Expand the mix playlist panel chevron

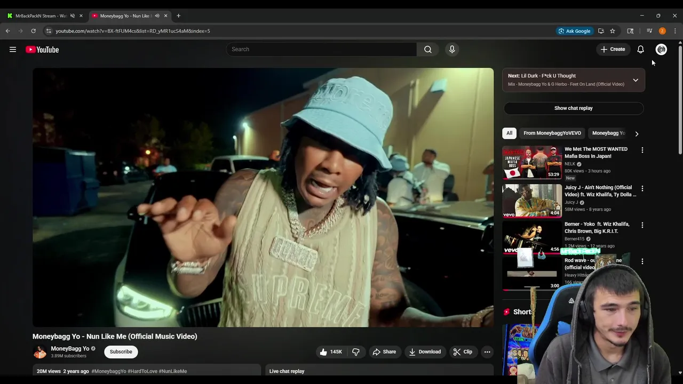pyautogui.click(x=636, y=80)
